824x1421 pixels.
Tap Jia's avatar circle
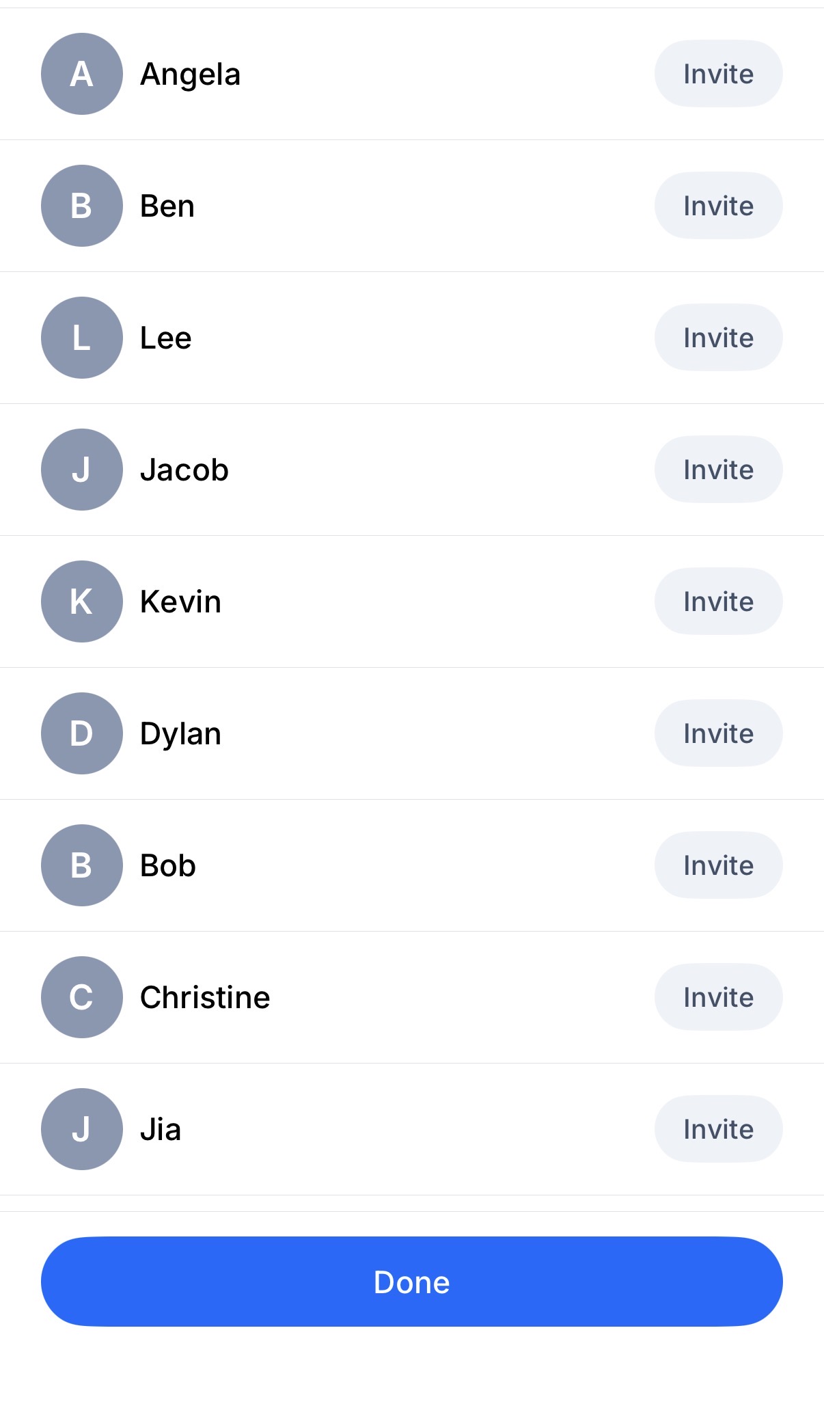click(82, 1129)
